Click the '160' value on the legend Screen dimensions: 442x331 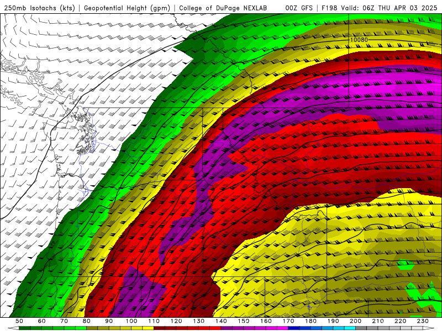pyautogui.click(x=266, y=321)
